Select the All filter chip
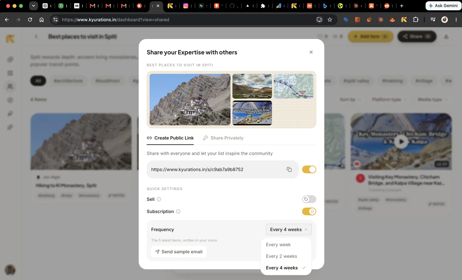The height and width of the screenshot is (280, 462). 38,81
